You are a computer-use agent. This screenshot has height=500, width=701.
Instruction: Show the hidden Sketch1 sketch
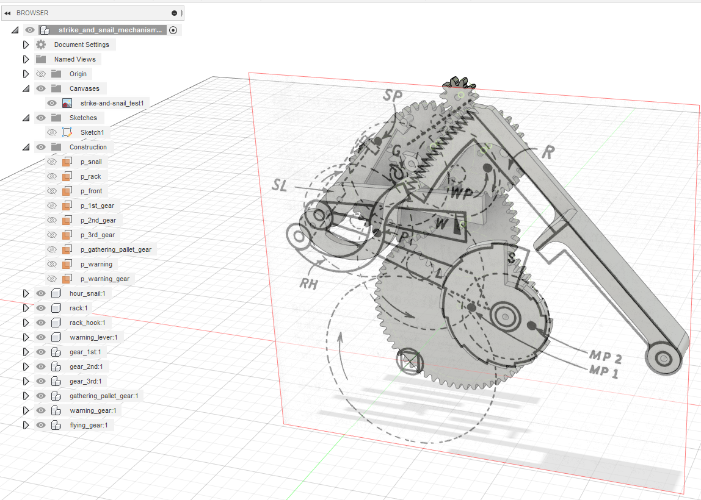(52, 132)
